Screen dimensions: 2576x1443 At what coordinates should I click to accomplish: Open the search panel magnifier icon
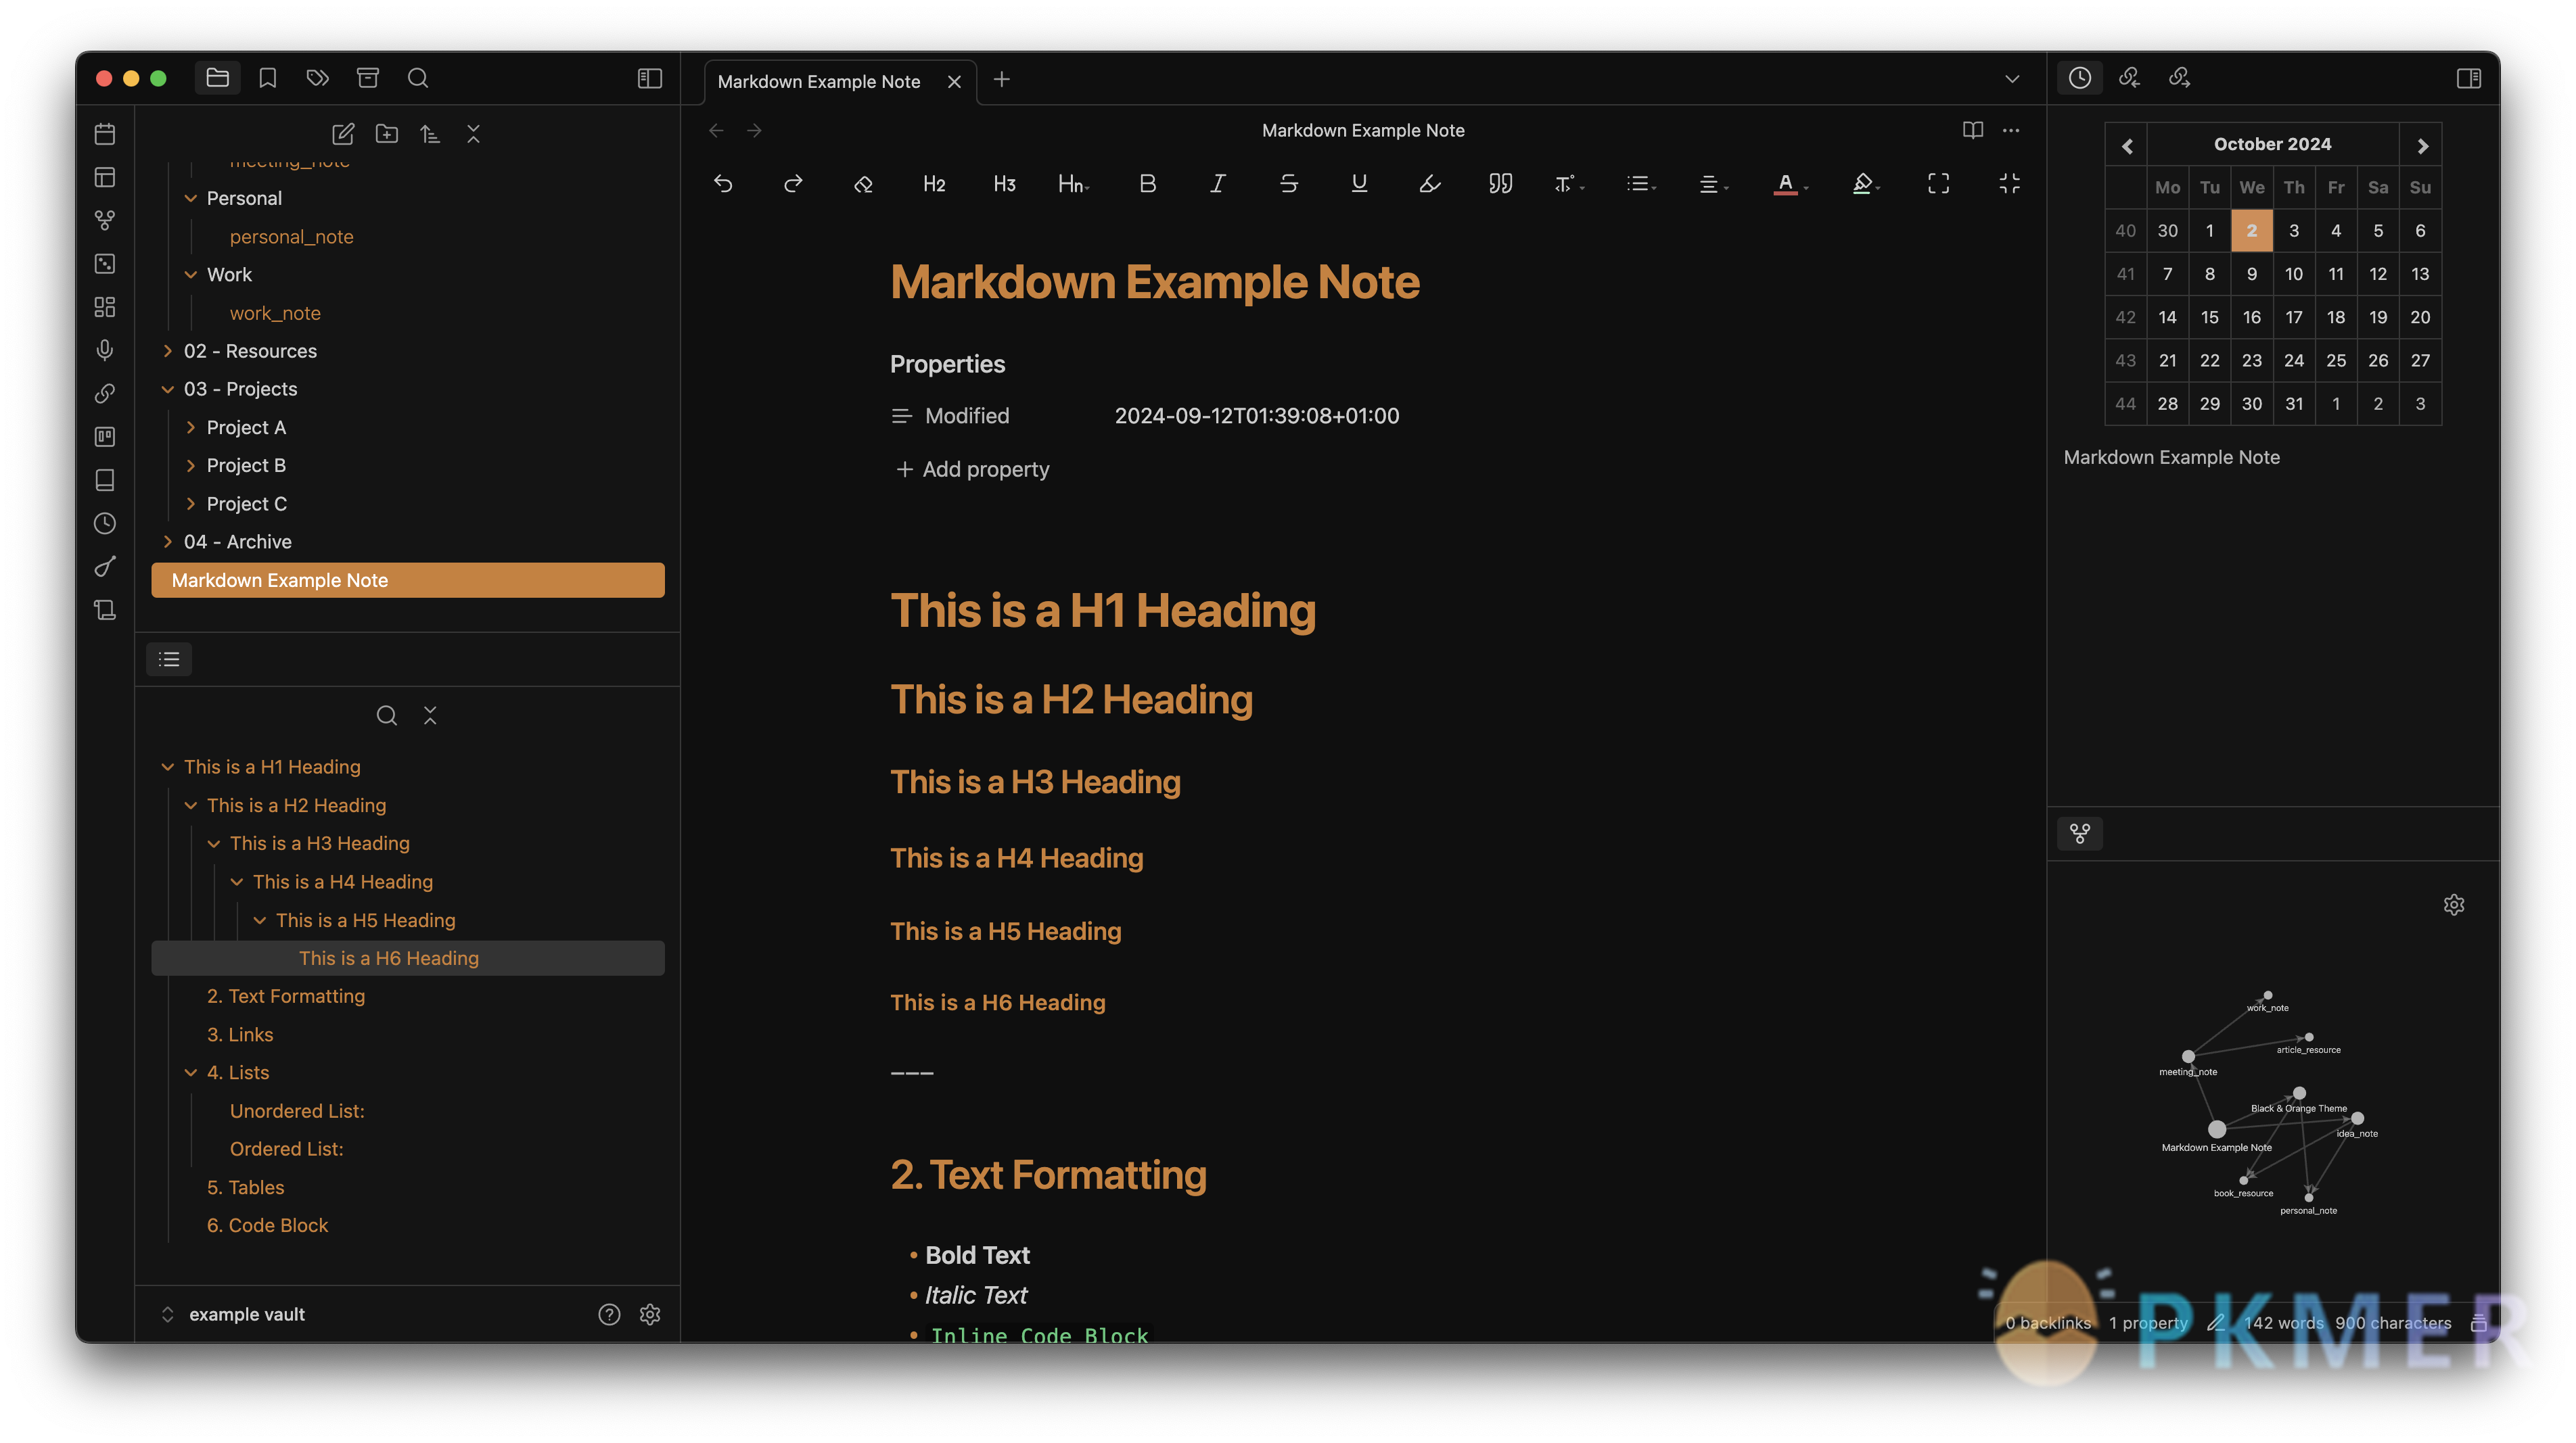click(418, 78)
